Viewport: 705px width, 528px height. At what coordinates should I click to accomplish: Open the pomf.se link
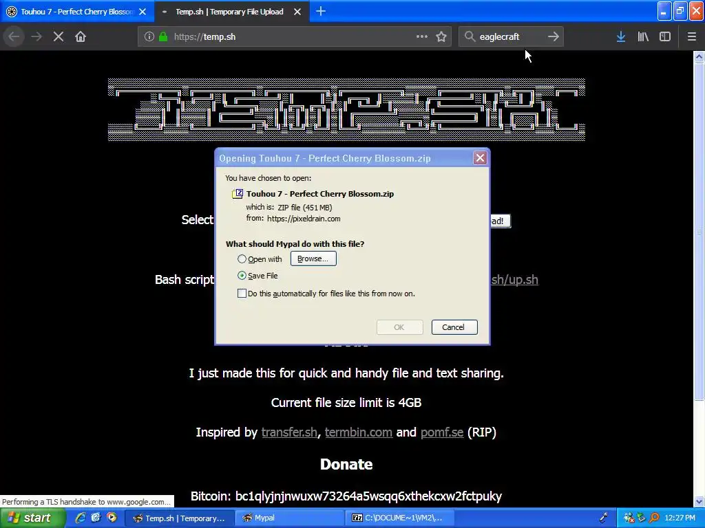pyautogui.click(x=442, y=432)
